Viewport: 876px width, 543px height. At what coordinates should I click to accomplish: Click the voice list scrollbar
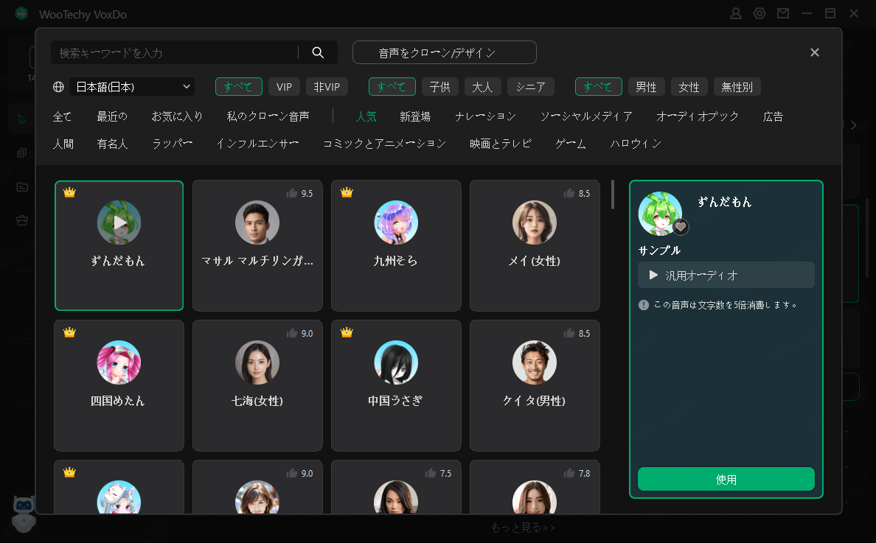click(613, 195)
